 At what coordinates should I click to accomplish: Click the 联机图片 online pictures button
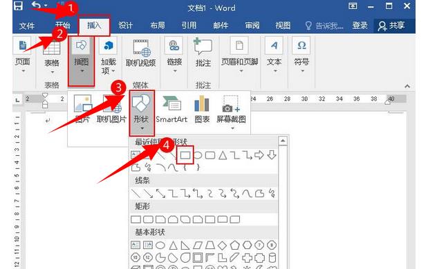[111, 109]
